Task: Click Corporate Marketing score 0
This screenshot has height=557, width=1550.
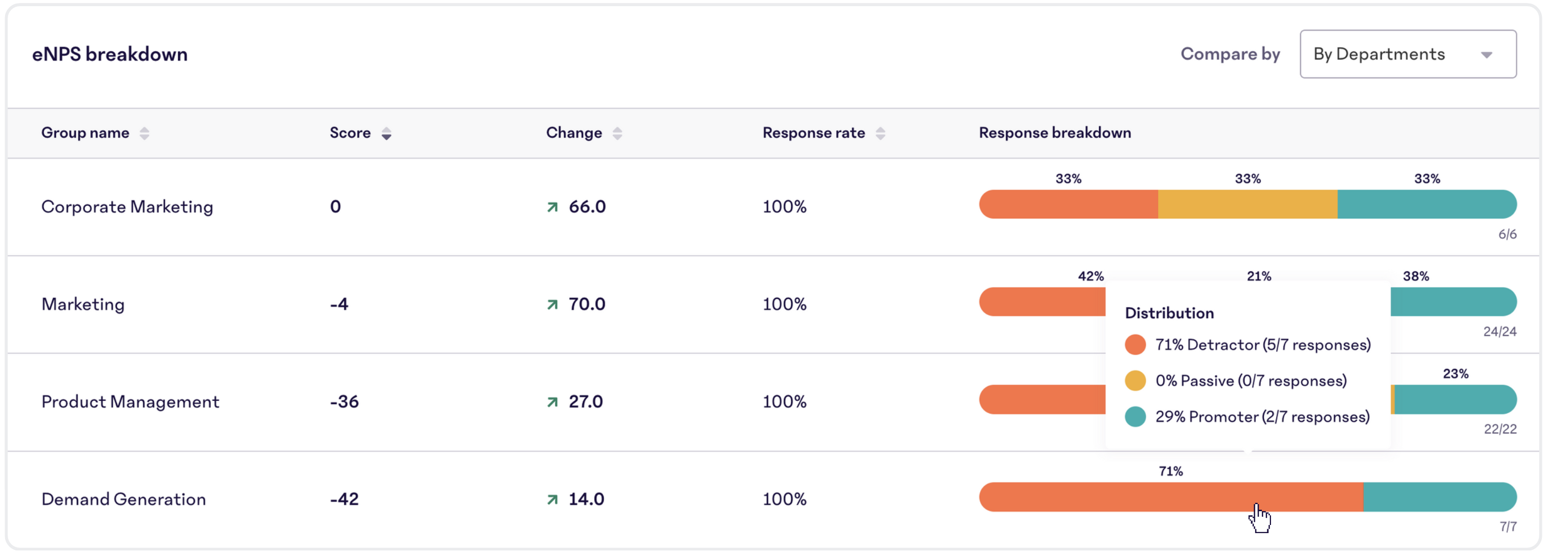Action: pyautogui.click(x=335, y=207)
